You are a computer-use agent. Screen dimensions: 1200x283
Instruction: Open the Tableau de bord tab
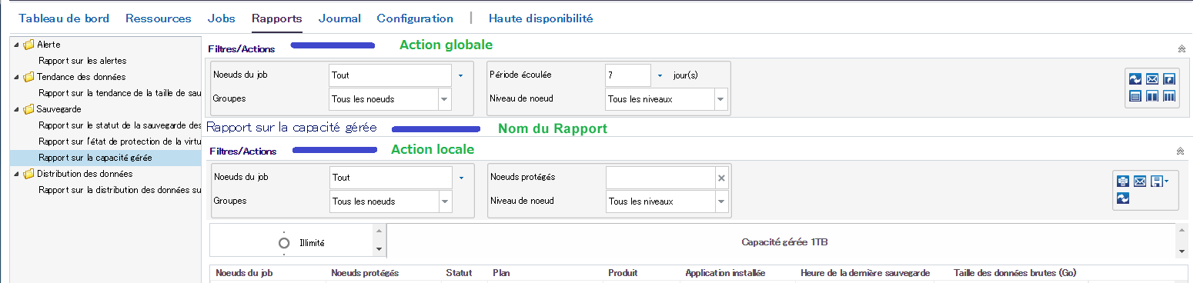[x=64, y=18]
